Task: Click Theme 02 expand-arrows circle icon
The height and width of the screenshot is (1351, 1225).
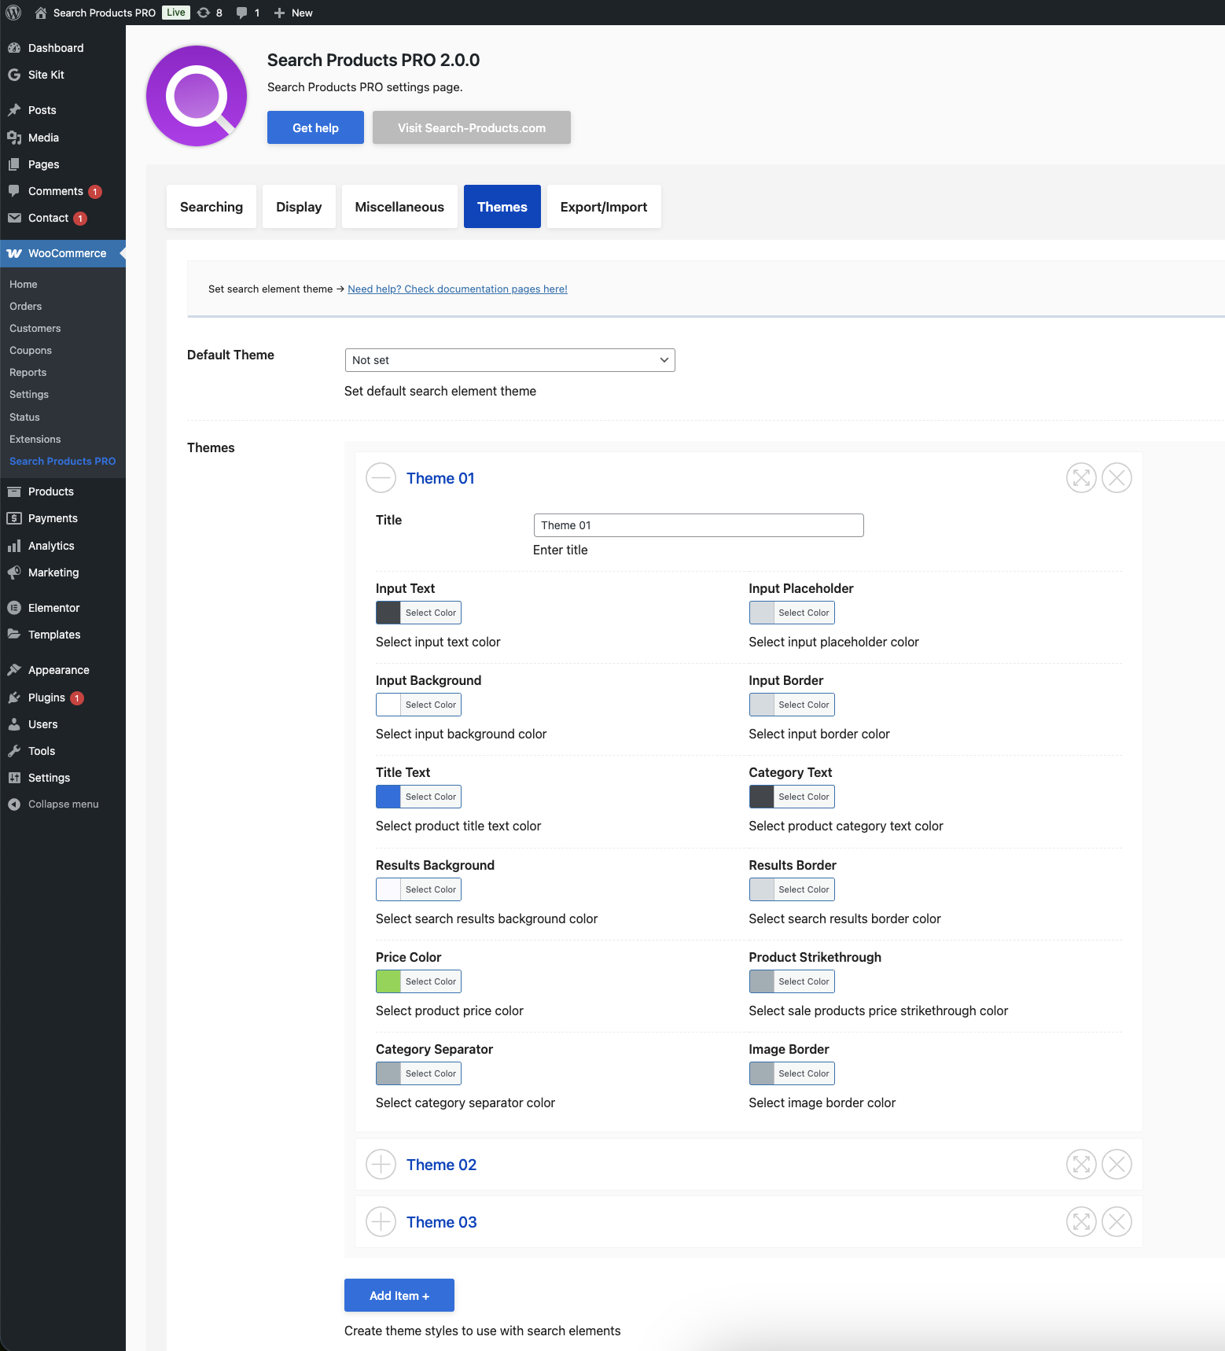Action: click(x=1081, y=1164)
